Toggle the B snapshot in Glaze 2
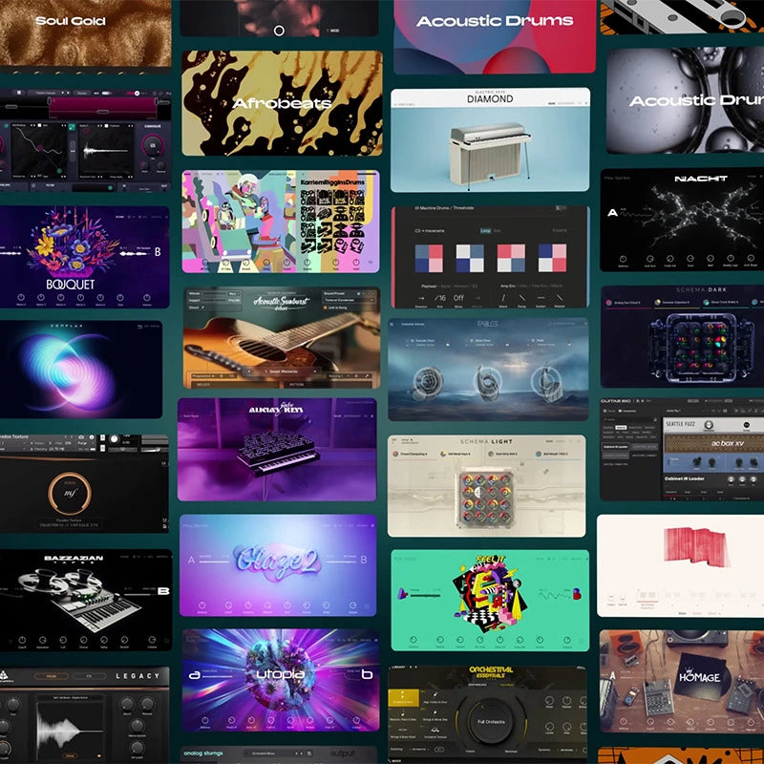Viewport: 764px width, 764px height. coord(363,561)
